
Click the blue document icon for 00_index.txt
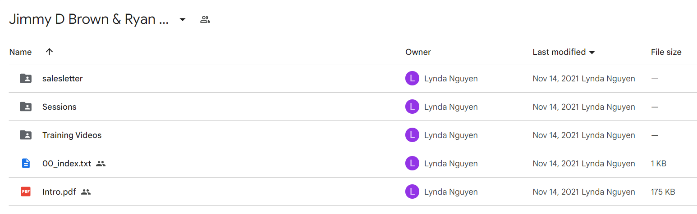point(26,164)
